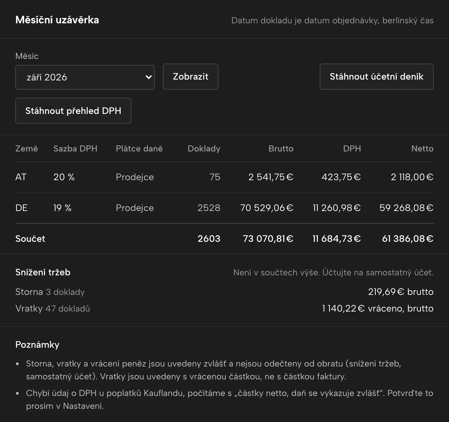This screenshot has height=422, width=449.
Task: Click total document count 2603
Action: (x=209, y=239)
